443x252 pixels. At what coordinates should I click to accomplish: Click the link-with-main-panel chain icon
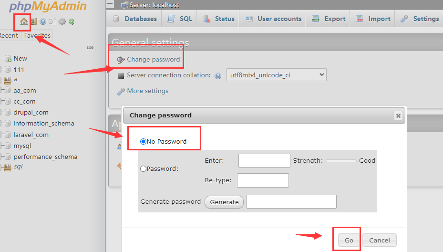pos(90,47)
